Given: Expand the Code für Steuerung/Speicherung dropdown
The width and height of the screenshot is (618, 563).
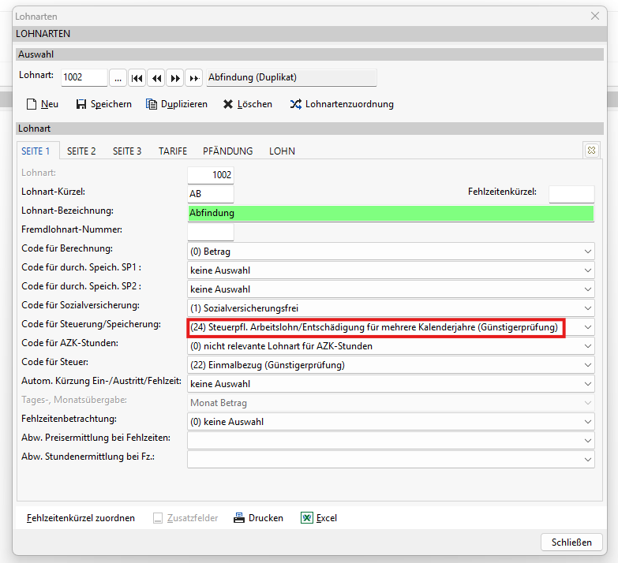Looking at the screenshot, I should point(588,327).
